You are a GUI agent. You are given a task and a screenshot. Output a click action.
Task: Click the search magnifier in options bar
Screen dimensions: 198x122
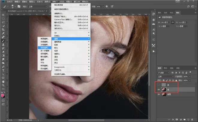[188, 6]
